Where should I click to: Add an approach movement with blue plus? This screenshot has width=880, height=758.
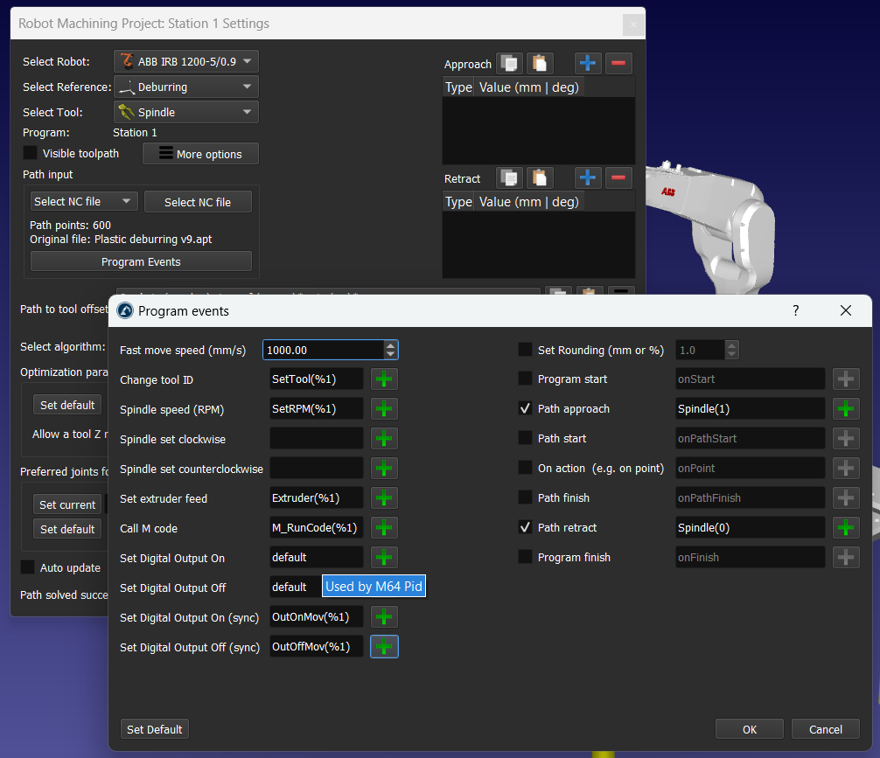tap(588, 63)
